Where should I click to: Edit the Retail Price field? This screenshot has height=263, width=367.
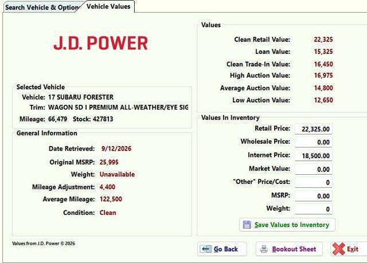pos(314,129)
